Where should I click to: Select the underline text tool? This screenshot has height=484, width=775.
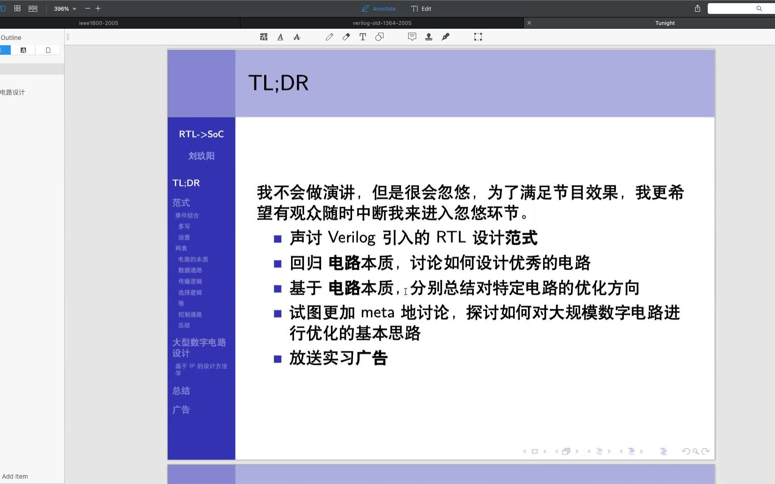[x=280, y=37]
